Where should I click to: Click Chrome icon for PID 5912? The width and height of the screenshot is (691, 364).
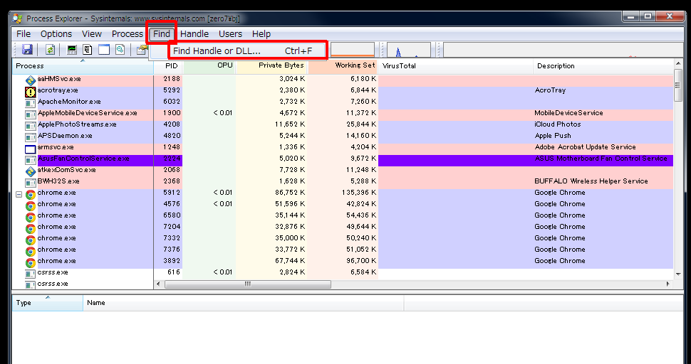click(31, 194)
